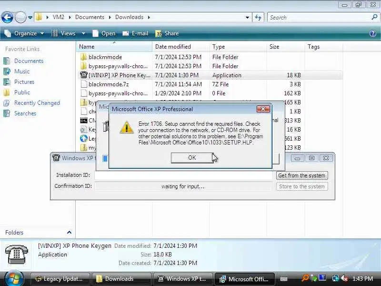
Task: Open Documents in Favorite Links
Action: pyautogui.click(x=29, y=61)
